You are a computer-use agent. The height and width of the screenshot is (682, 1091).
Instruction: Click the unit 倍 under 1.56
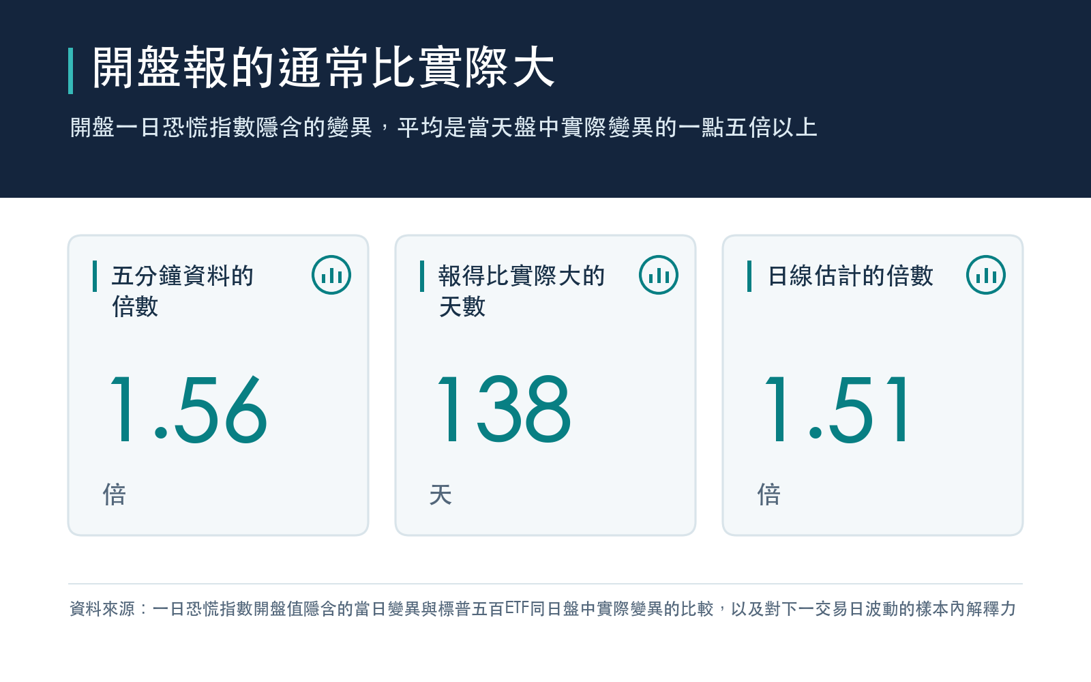pyautogui.click(x=115, y=494)
